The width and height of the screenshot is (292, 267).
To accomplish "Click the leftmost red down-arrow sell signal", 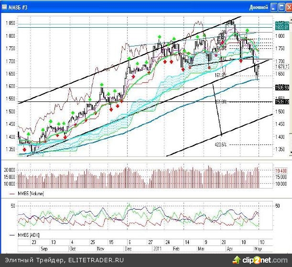I will pos(25,149).
